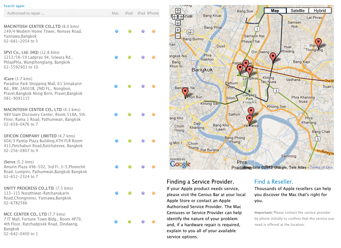Click the blue Mac dot for Macintosh Center Yannawa
Image resolution: width=341 pixels, height=248 pixels.
pyautogui.click(x=117, y=31)
